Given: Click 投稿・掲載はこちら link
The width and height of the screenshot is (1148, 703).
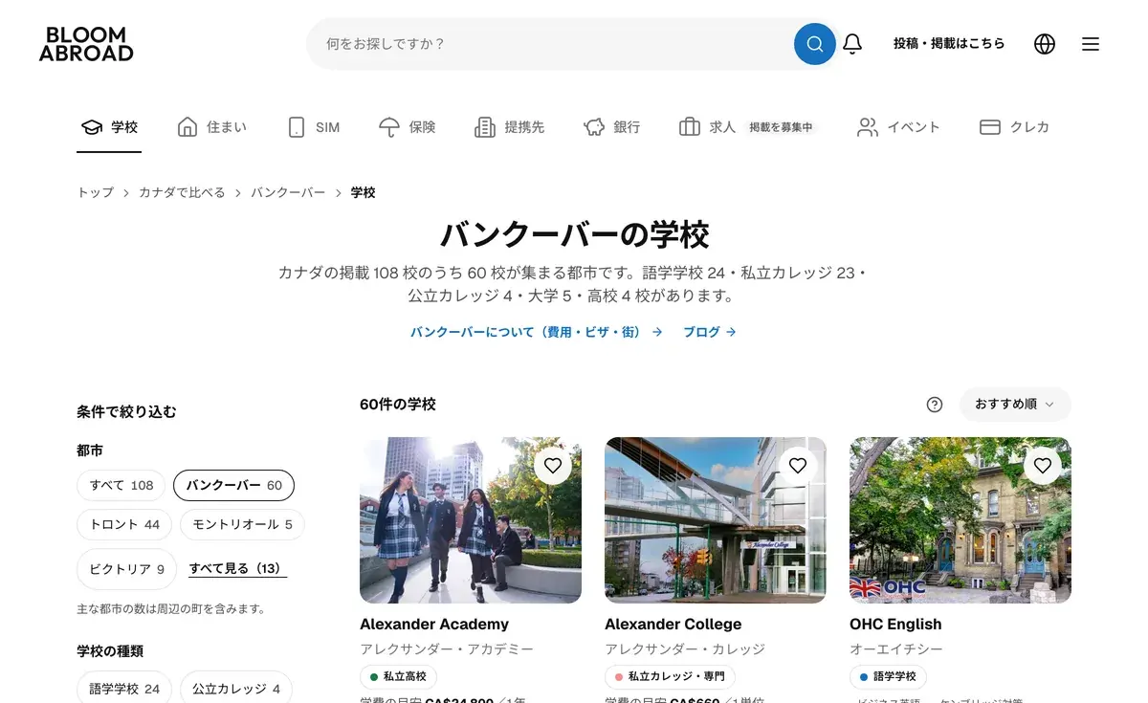Looking at the screenshot, I should [x=949, y=44].
